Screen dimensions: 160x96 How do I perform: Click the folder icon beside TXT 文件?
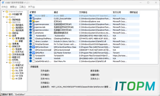(13, 76)
